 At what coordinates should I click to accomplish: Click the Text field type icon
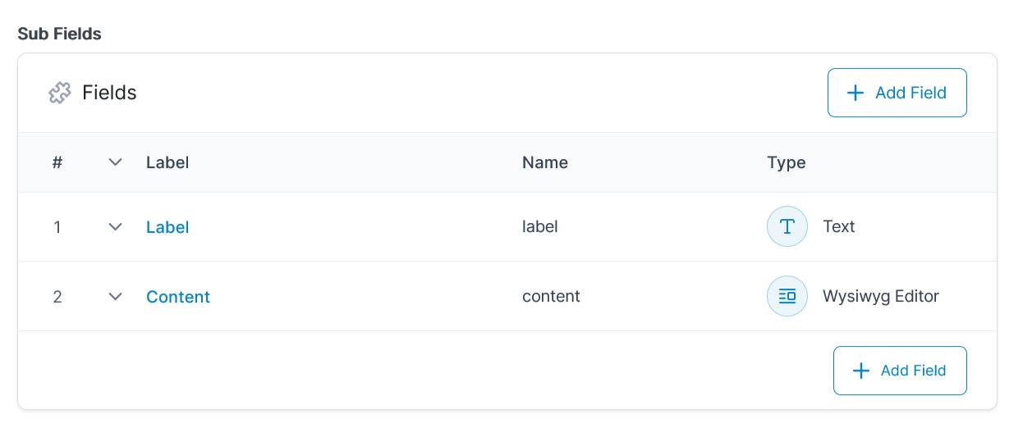point(787,226)
